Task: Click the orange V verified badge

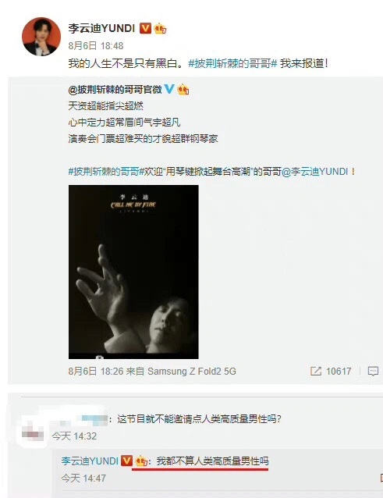Action: [146, 28]
